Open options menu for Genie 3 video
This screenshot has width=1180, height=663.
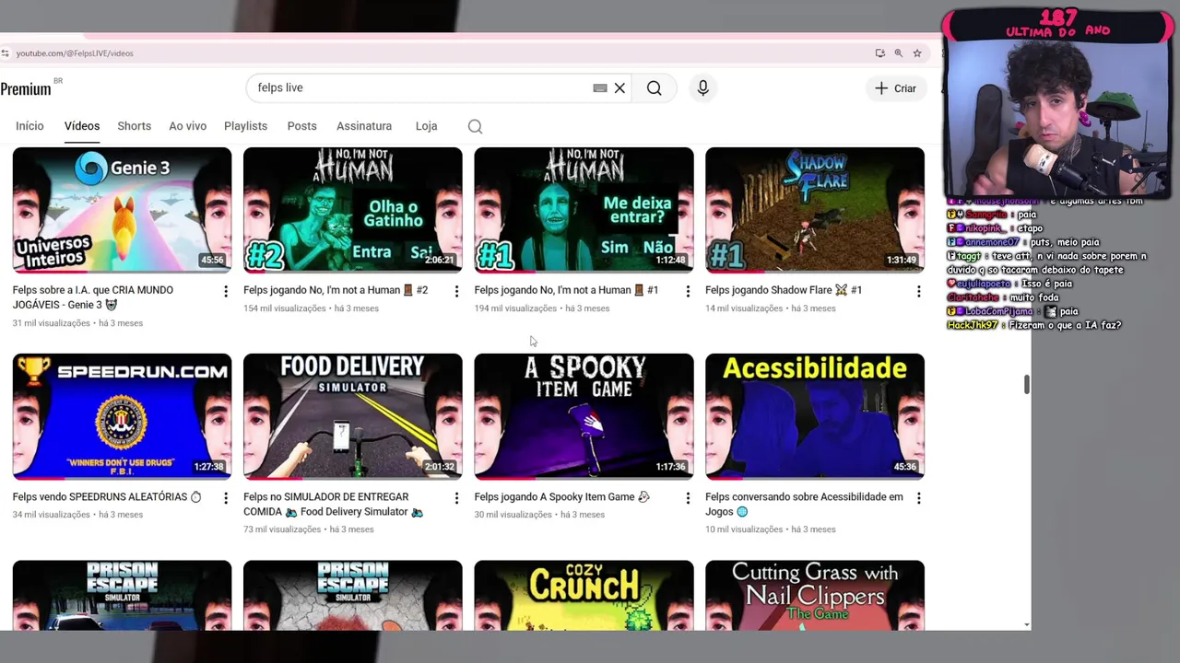pos(225,292)
